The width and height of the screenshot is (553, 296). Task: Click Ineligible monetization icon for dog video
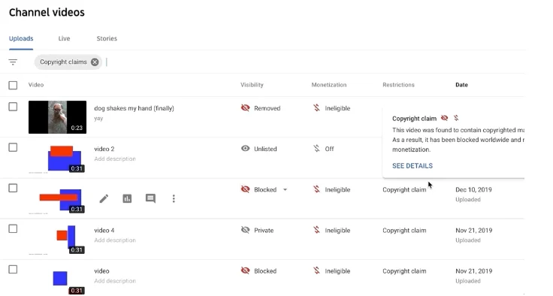[316, 108]
